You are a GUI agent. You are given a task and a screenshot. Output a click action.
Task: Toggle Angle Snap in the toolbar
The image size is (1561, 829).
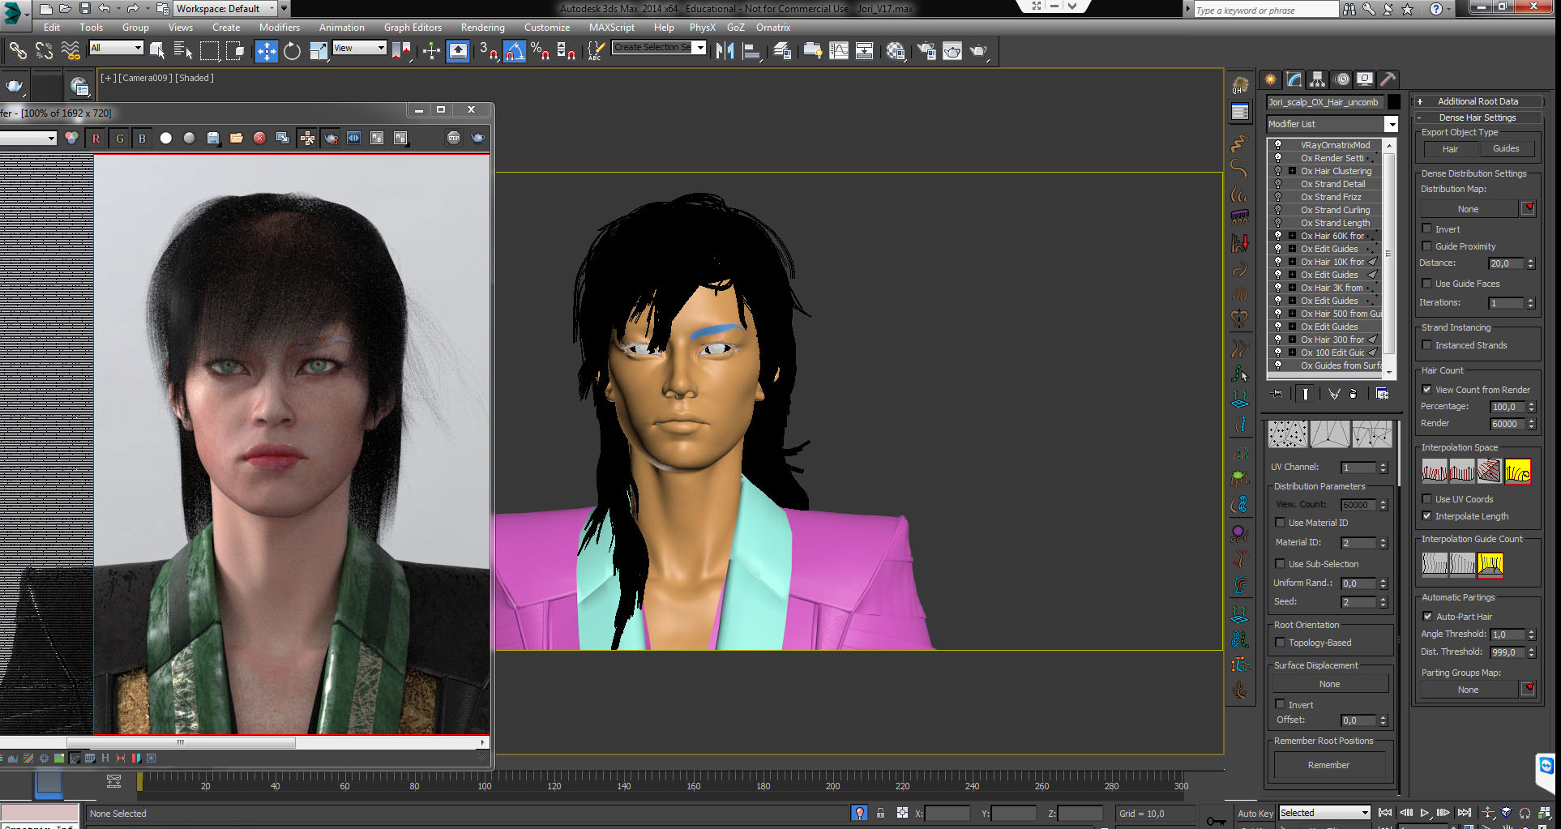pos(515,51)
